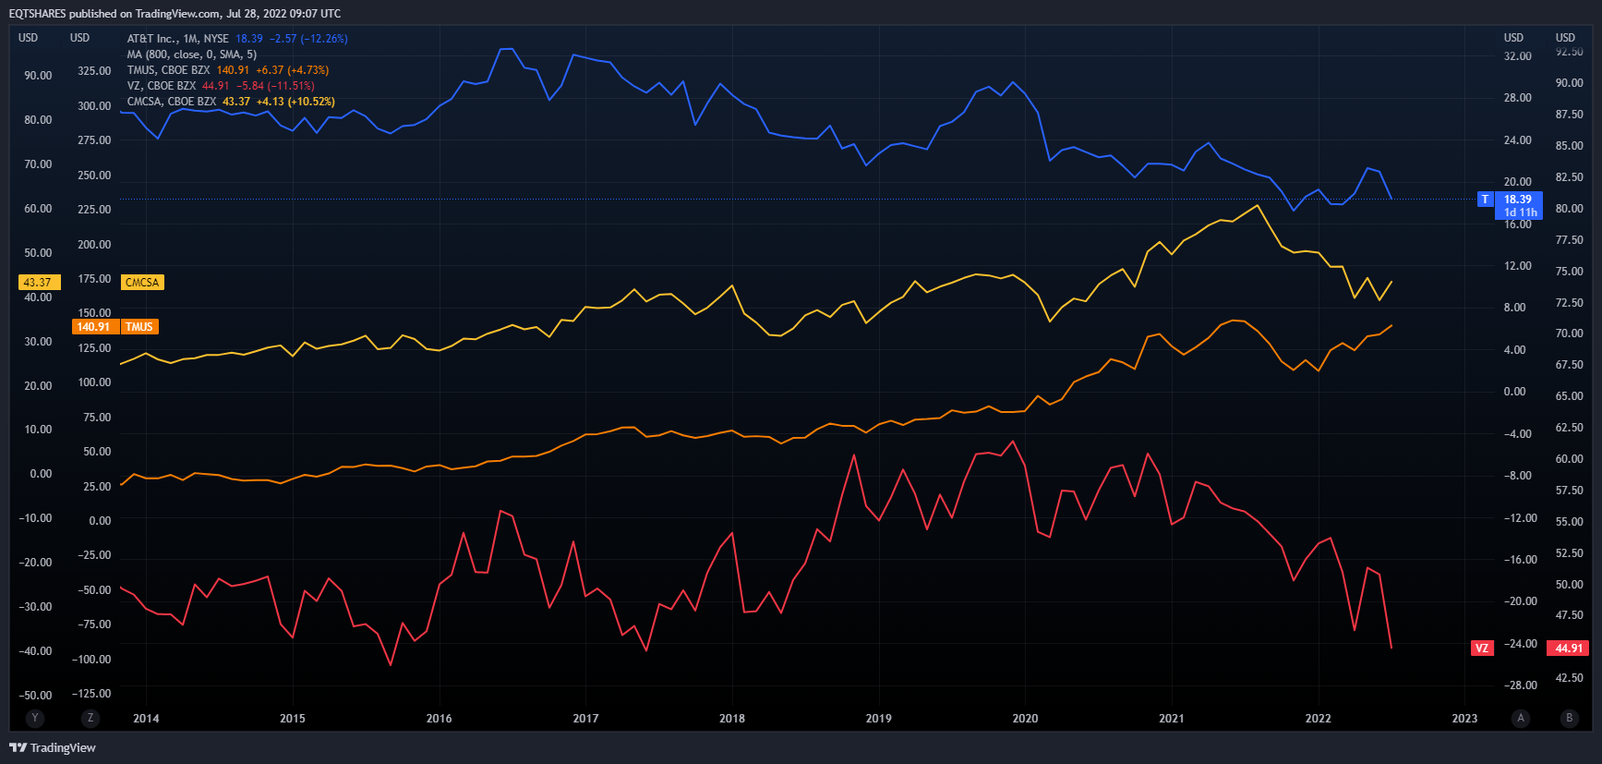Click the −2.57 (−12.26%) change value
The height and width of the screenshot is (764, 1602).
tap(308, 39)
